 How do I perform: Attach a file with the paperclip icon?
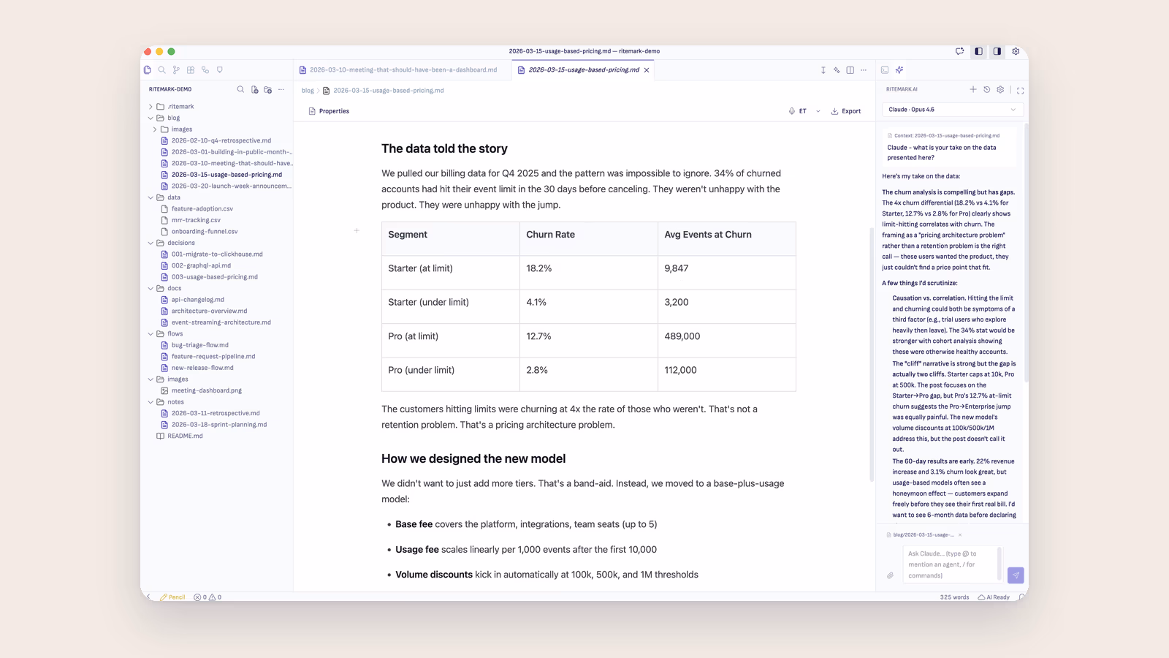point(890,575)
